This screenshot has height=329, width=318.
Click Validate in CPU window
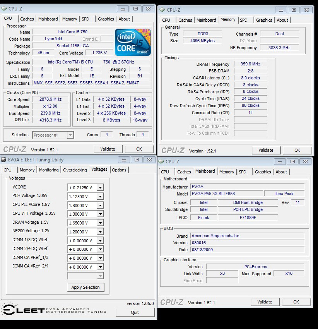click(x=108, y=149)
